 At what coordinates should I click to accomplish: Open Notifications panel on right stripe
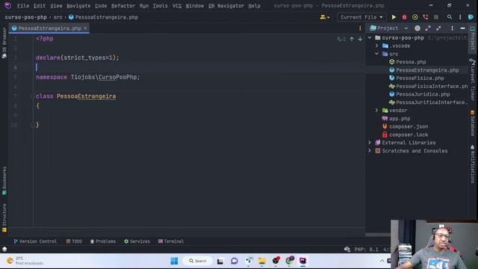[472, 164]
